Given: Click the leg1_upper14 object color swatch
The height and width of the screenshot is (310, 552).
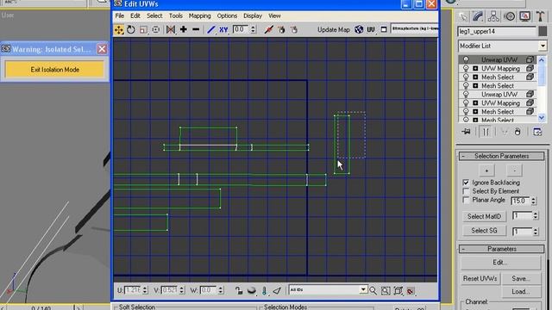Looking at the screenshot, I should click(x=543, y=31).
